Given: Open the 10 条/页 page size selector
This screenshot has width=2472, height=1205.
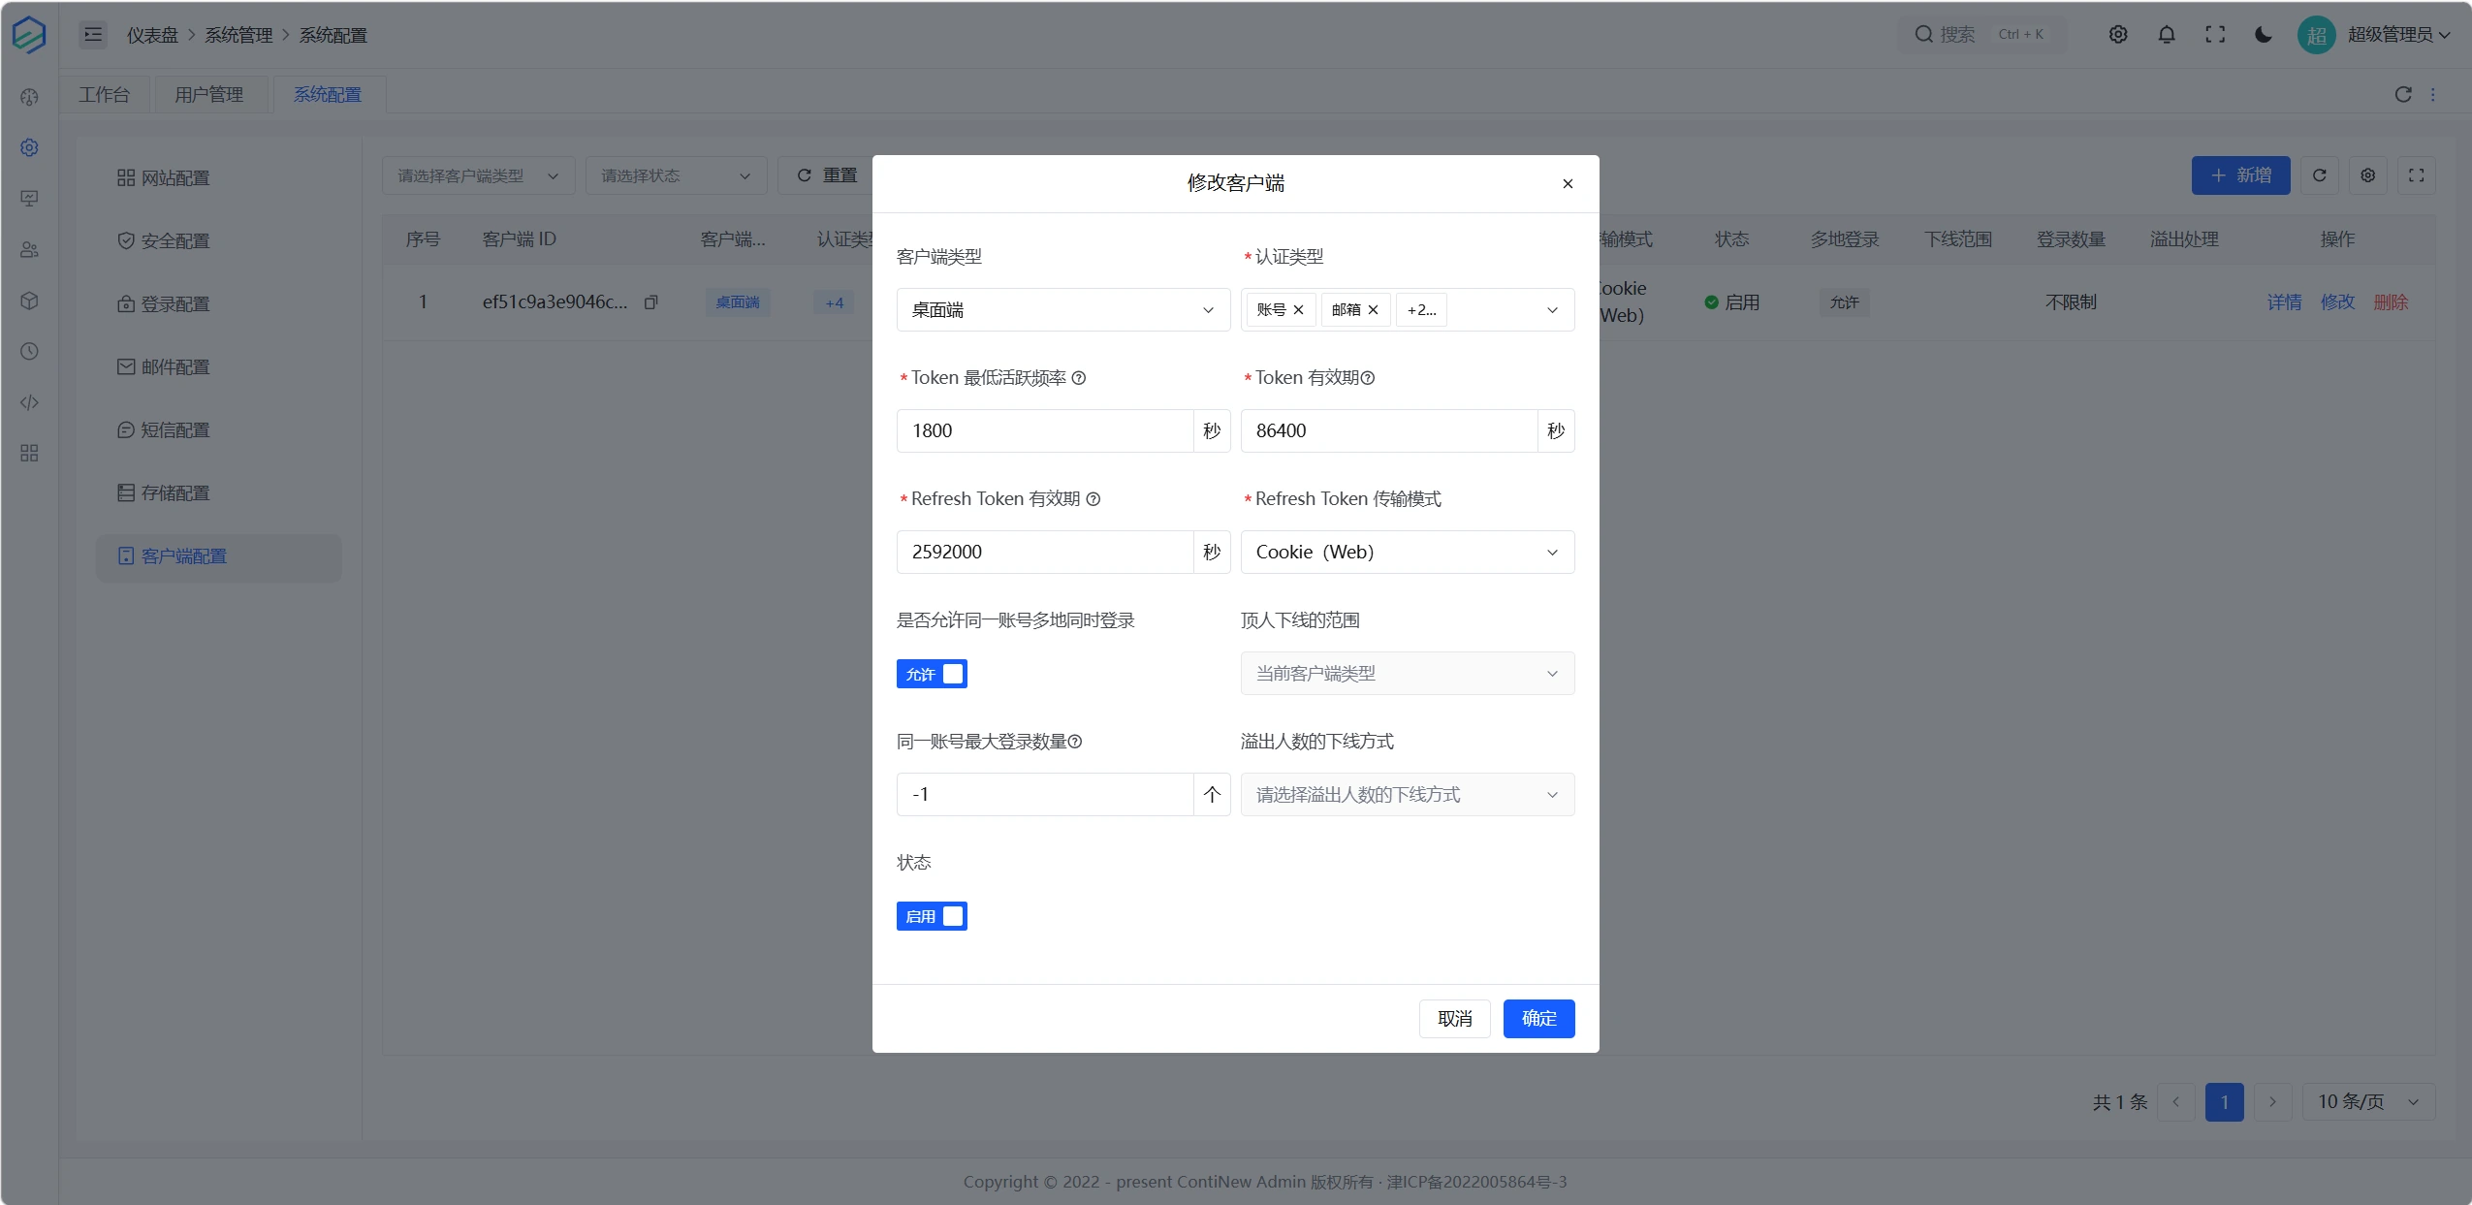Looking at the screenshot, I should coord(2368,1102).
